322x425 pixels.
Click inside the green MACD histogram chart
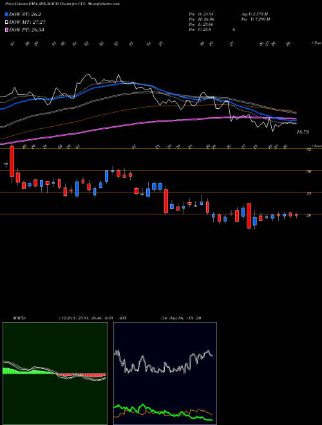(x=55, y=373)
